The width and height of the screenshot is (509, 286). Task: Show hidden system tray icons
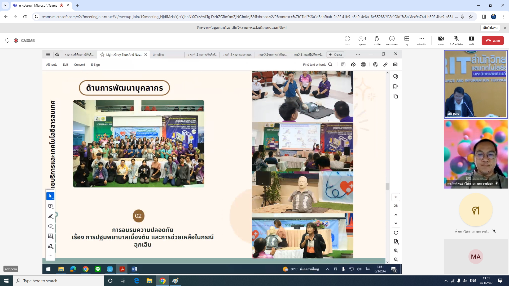click(x=446, y=281)
